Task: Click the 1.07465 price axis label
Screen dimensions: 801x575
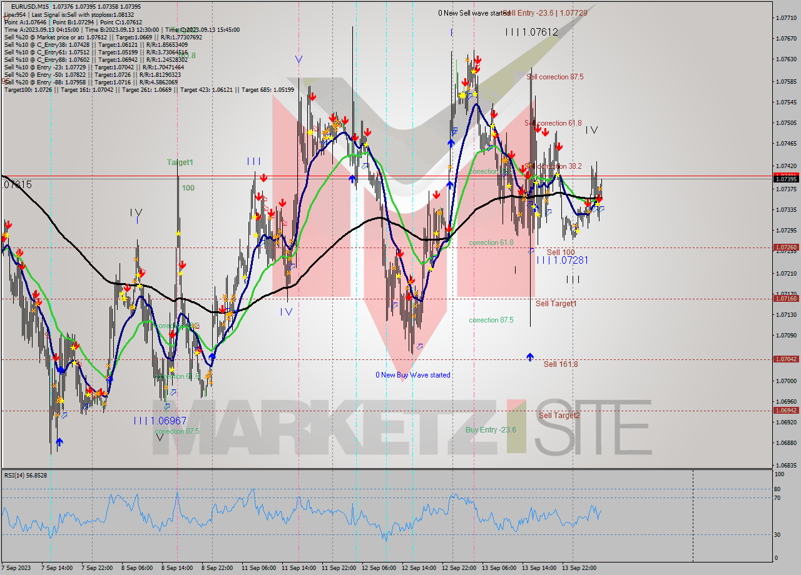Action: [x=786, y=144]
